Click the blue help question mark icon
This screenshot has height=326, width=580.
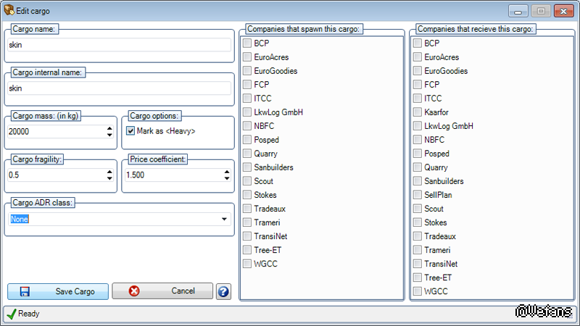(x=223, y=291)
